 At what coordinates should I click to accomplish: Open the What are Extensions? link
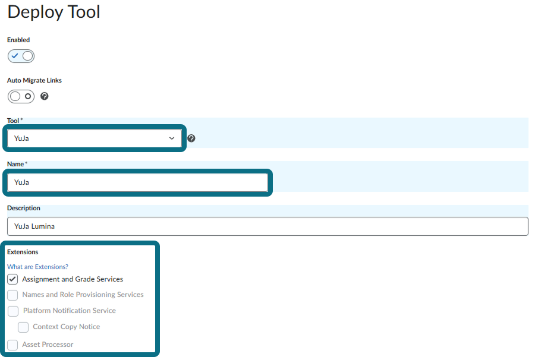37,267
